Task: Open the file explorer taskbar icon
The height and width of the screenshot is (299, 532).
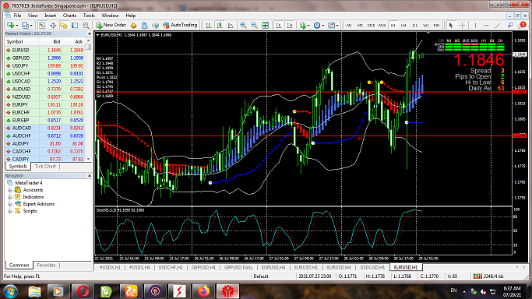Action: click(34, 291)
